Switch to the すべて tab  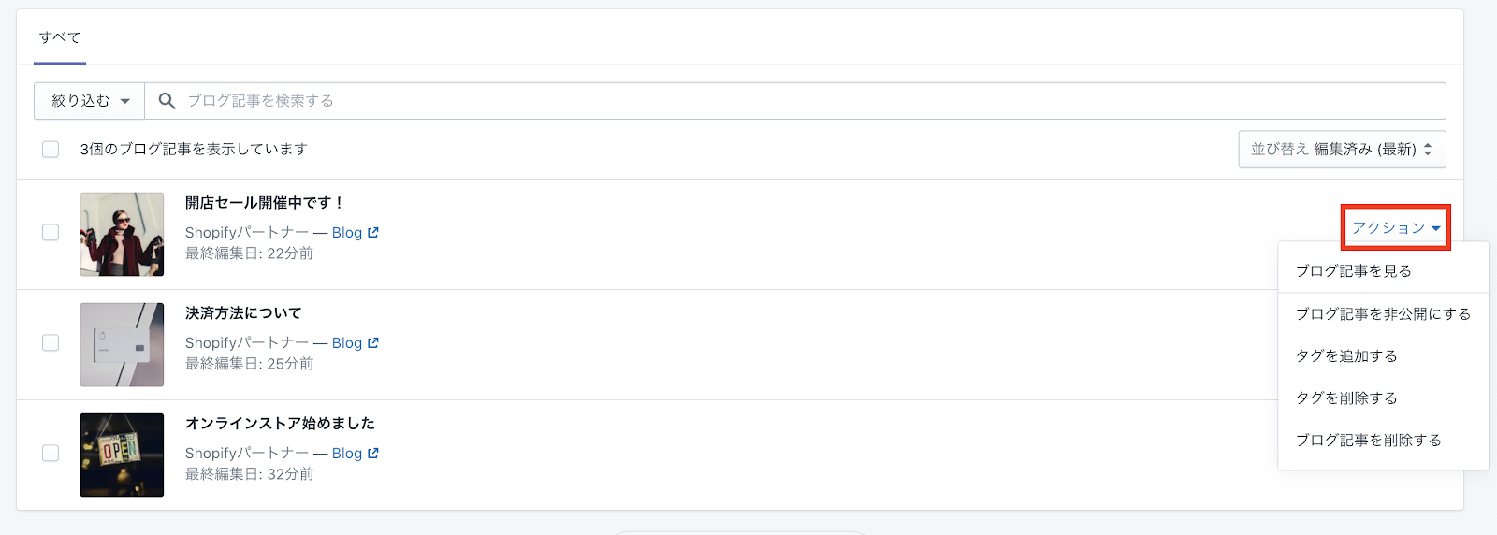click(x=60, y=38)
